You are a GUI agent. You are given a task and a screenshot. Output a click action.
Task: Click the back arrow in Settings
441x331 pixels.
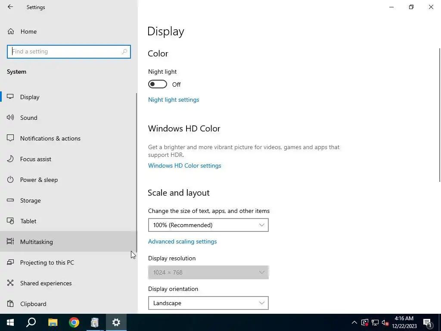point(10,7)
